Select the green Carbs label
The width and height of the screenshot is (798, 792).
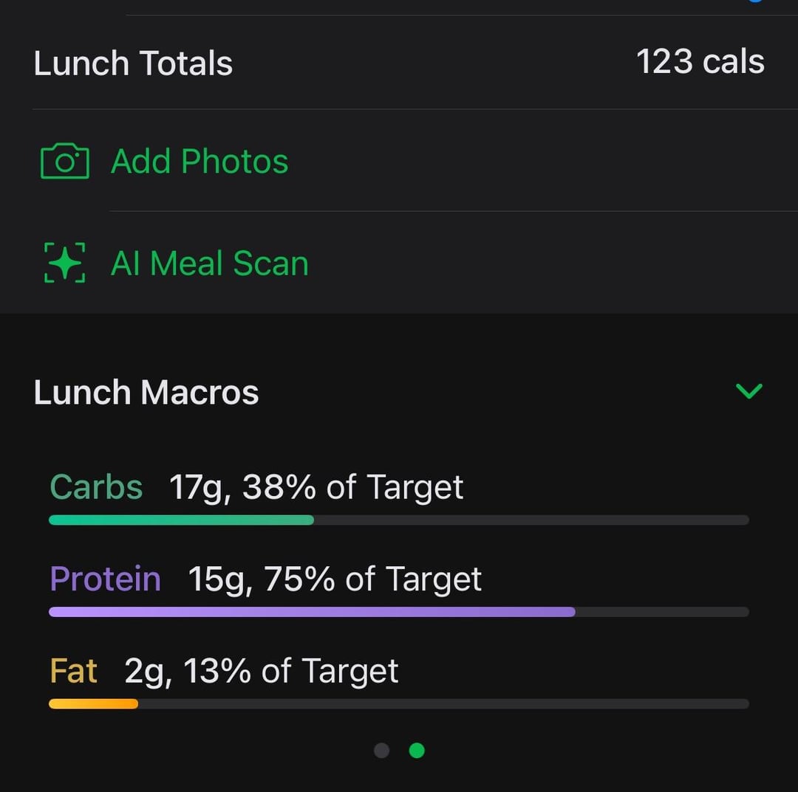(96, 487)
